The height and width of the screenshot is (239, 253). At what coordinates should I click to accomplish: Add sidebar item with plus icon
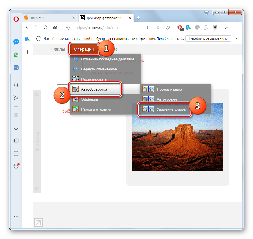tap(28, 52)
